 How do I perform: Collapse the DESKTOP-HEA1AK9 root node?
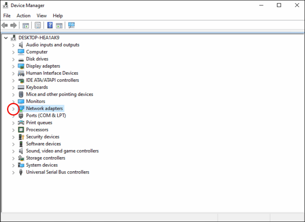point(6,38)
